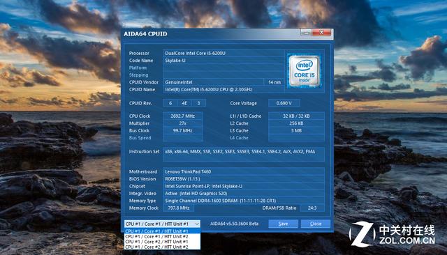Click the Core Voltage value 0.690 V
This screenshot has height=255, width=447.
pos(284,103)
